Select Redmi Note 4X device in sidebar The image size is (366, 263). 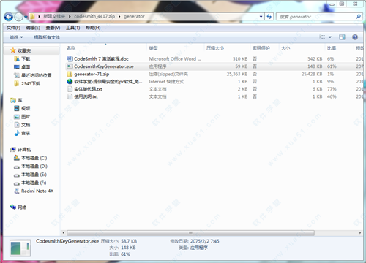tap(34, 191)
